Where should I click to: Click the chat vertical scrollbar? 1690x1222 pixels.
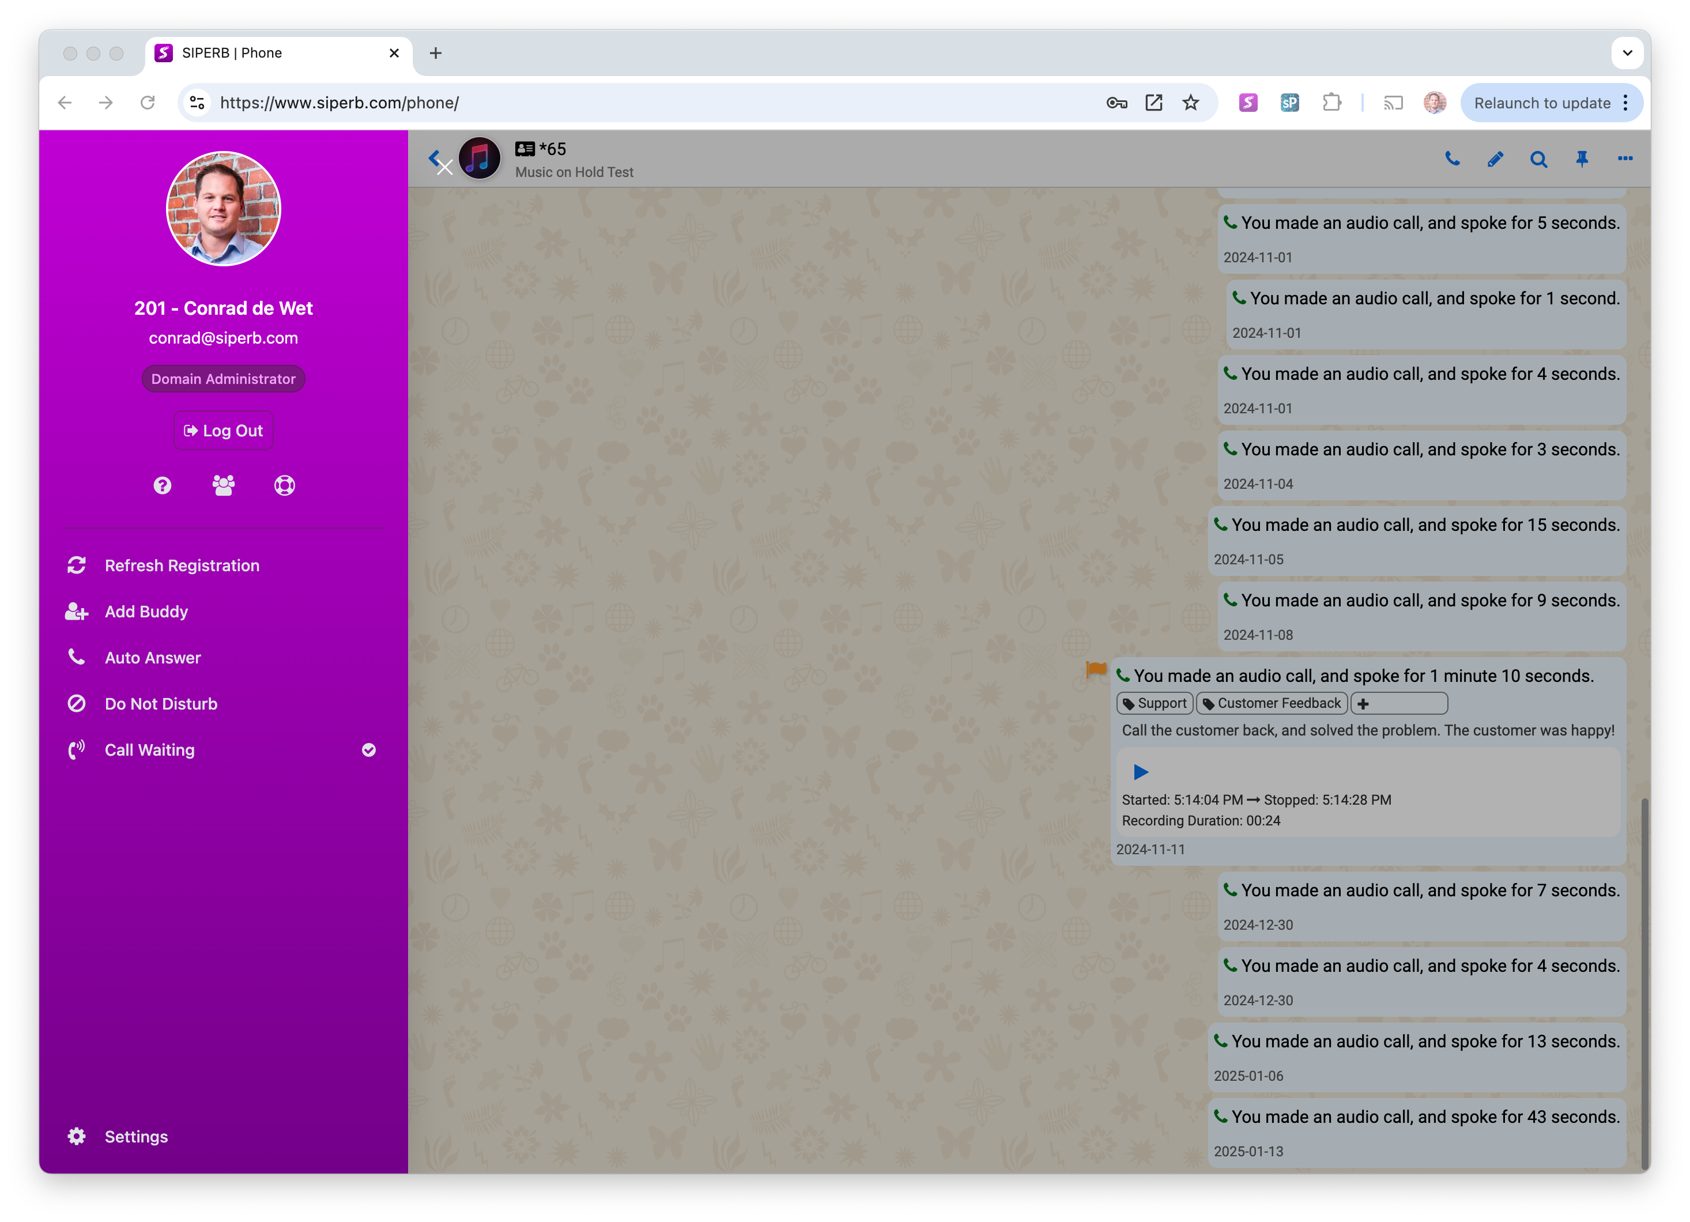coord(1644,983)
